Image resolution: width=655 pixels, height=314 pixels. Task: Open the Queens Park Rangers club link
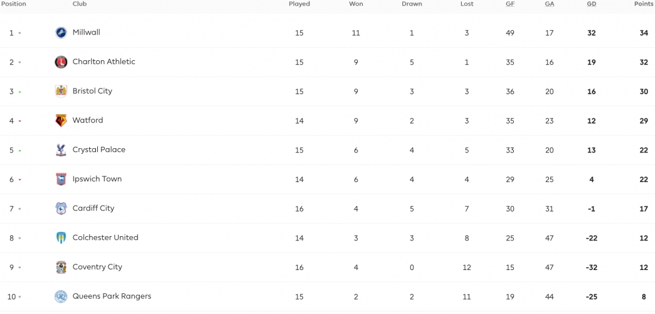coord(112,296)
